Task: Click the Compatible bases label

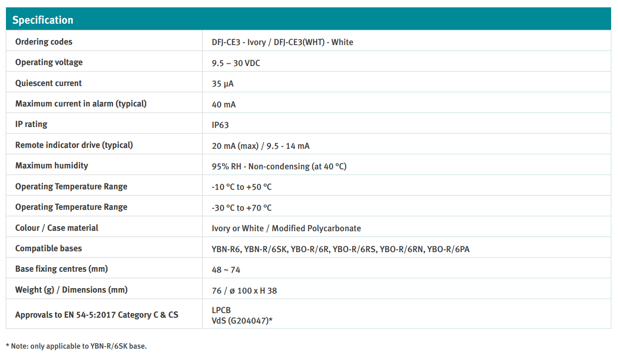Action: point(48,248)
